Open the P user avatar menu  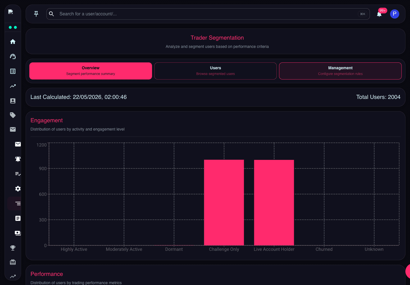(395, 14)
